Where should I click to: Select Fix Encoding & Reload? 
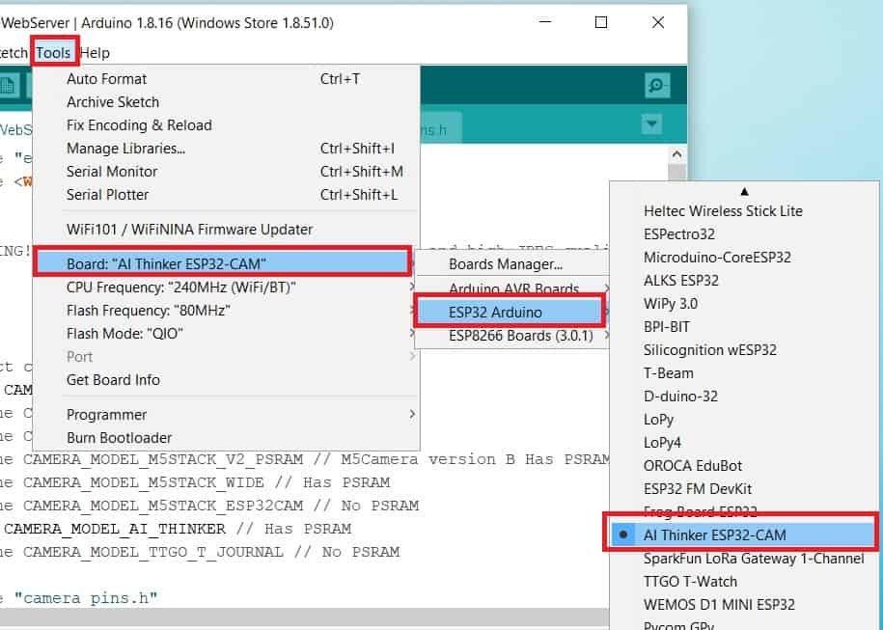227,125
